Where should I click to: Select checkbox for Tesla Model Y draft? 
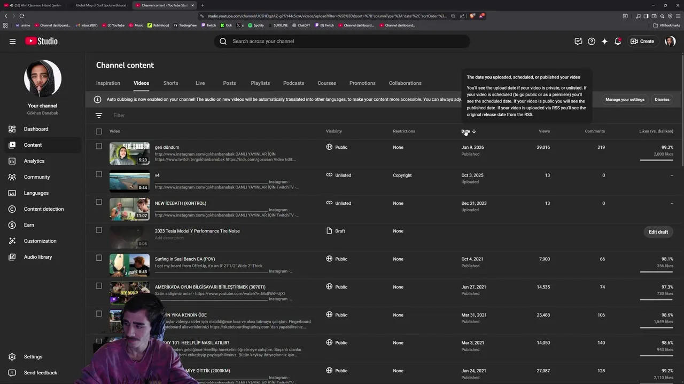pos(99,230)
